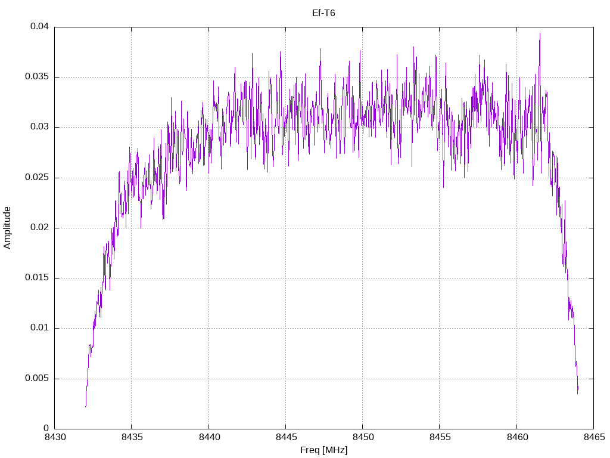Click the 0.01 y-axis tick label
The image size is (610, 458).
click(40, 327)
